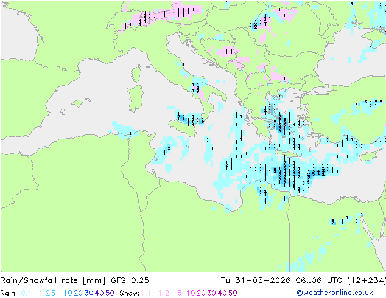This screenshot has height=298, width=386.
Task: Click Rain legend value 30
Action: (x=89, y=293)
